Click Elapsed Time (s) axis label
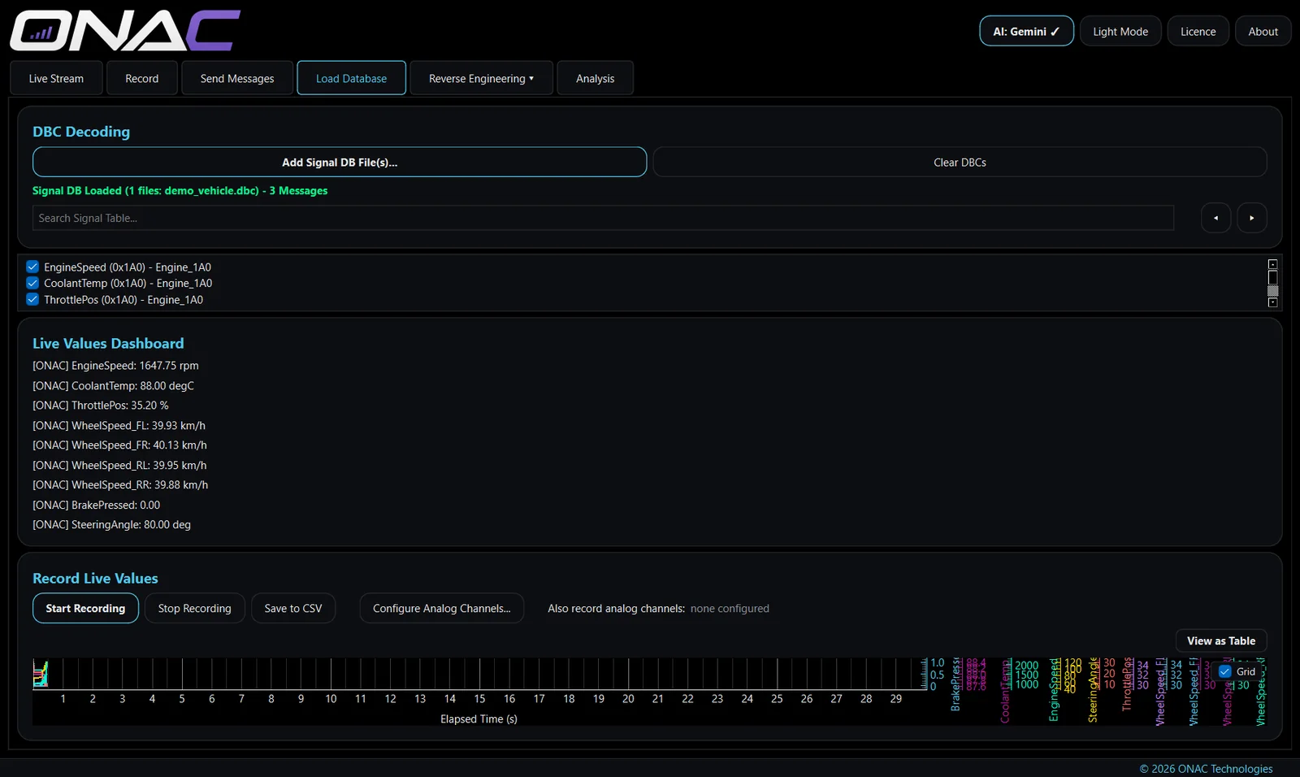 479,718
